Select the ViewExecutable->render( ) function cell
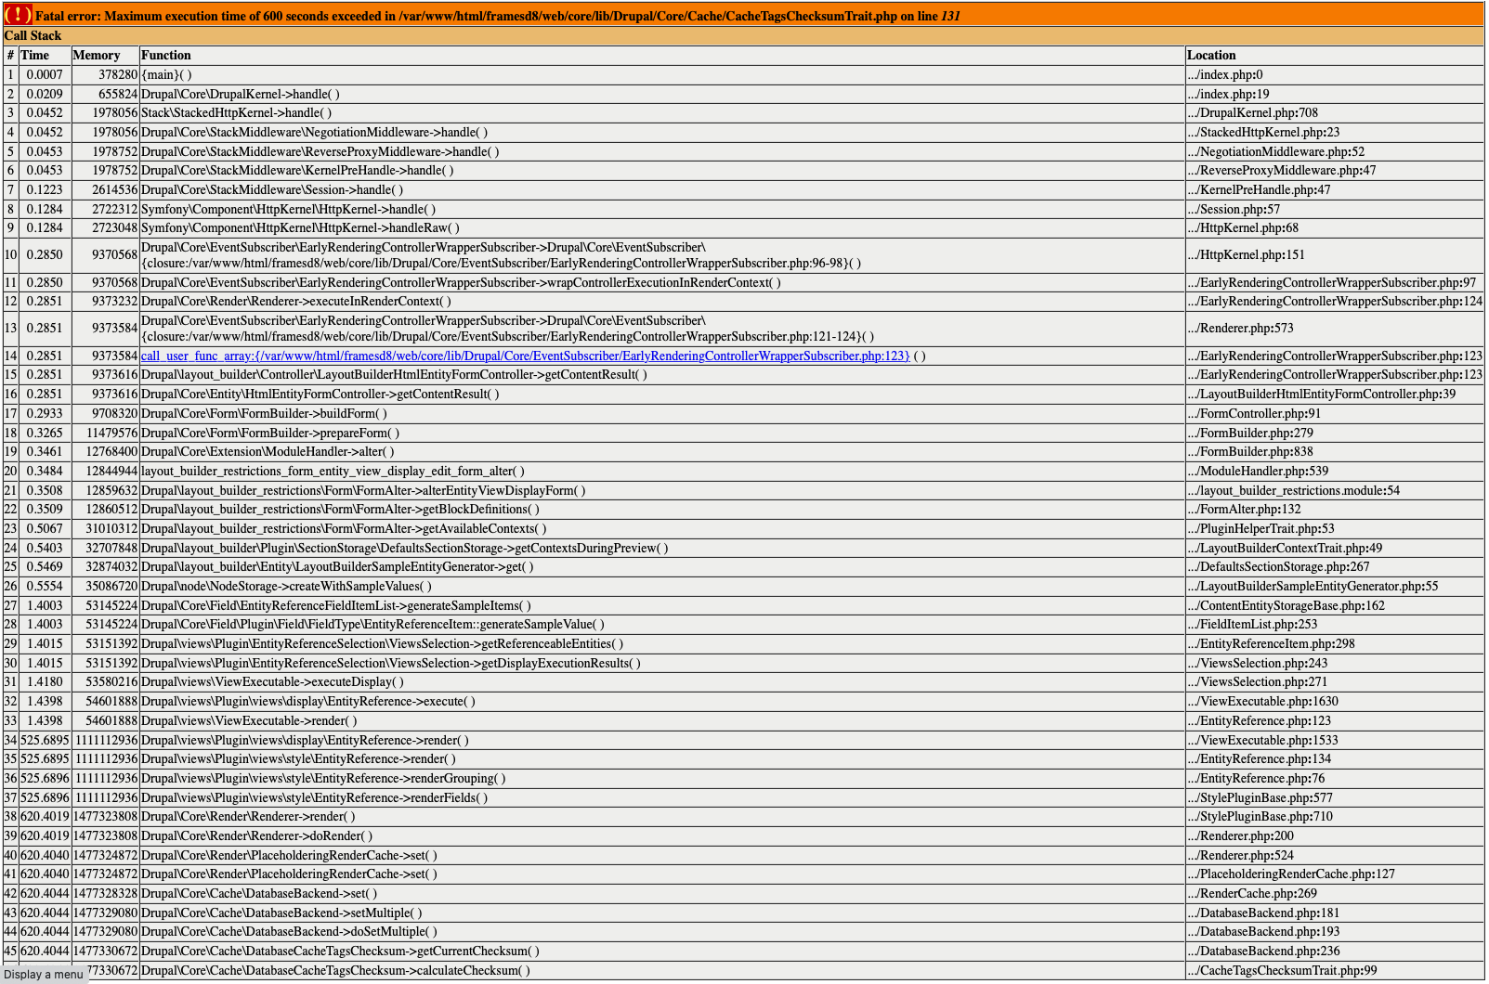Screen dimensions: 1489x984 pyautogui.click(x=662, y=721)
